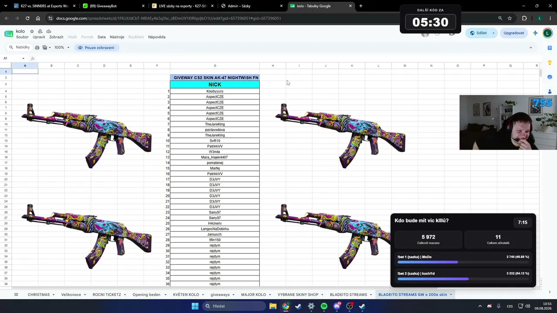The image size is (557, 313).
Task: Open the zoom 100% dropdown
Action: (x=62, y=47)
